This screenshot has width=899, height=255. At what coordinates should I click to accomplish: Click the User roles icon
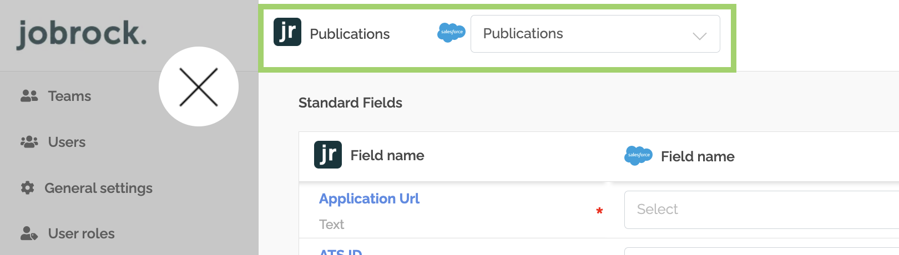pyautogui.click(x=29, y=233)
